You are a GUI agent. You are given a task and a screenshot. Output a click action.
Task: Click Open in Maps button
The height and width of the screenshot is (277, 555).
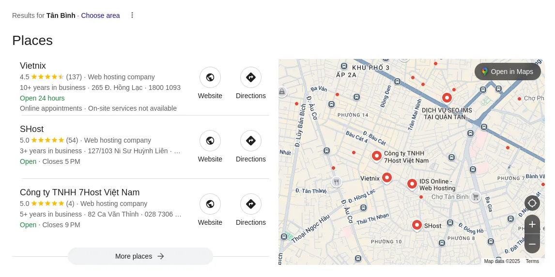(x=508, y=72)
